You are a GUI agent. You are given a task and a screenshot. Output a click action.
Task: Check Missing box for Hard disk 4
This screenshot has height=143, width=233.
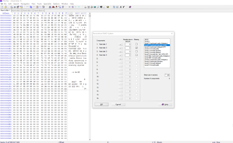click(136, 55)
